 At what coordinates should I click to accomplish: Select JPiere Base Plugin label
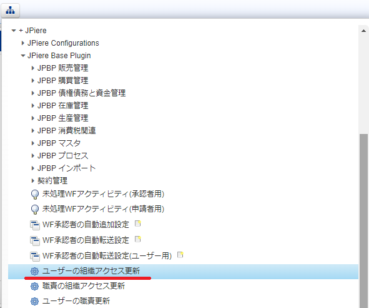pos(59,56)
